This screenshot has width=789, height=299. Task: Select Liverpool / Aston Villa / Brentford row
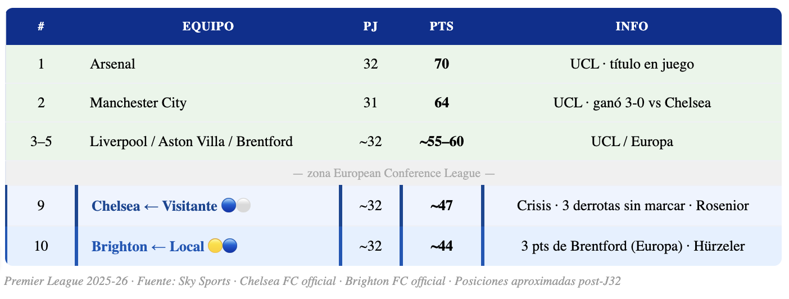pyautogui.click(x=191, y=142)
